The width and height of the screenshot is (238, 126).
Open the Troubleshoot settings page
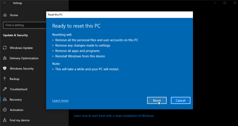click(x=18, y=89)
